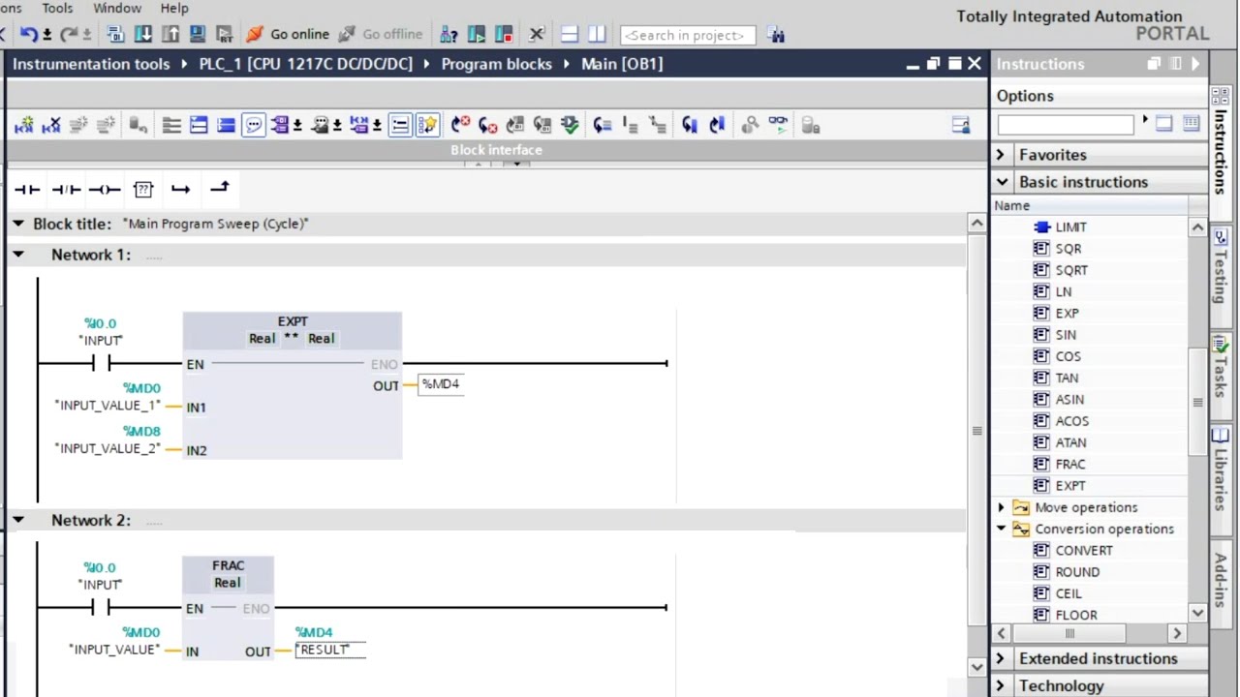Insert an output coil
Viewport: 1240px width, 697px height.
[x=104, y=190]
